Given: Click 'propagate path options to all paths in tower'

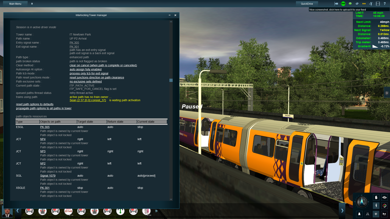Looking at the screenshot, I should pyautogui.click(x=44, y=108).
